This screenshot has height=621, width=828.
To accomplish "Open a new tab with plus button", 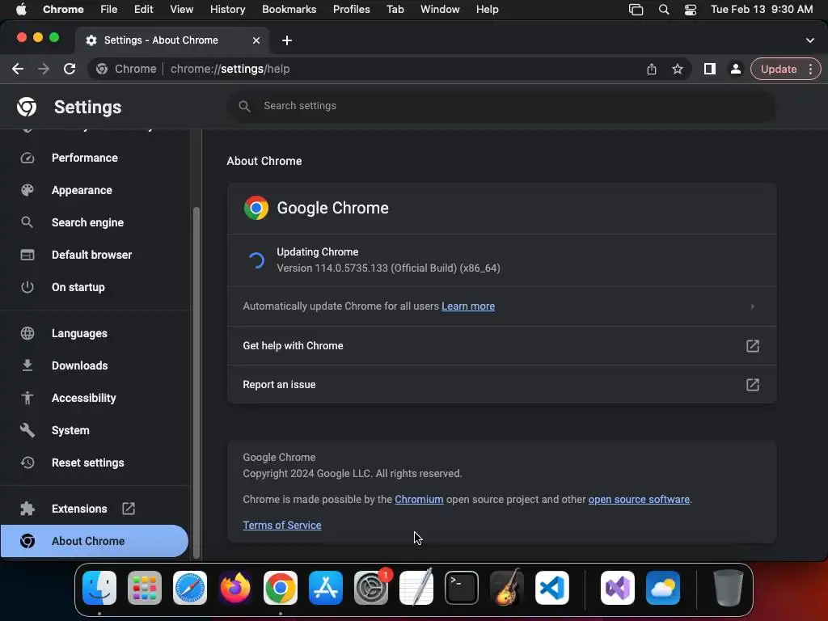I will 287,40.
